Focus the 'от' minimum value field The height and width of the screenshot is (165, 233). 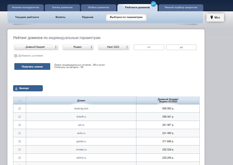[149, 47]
